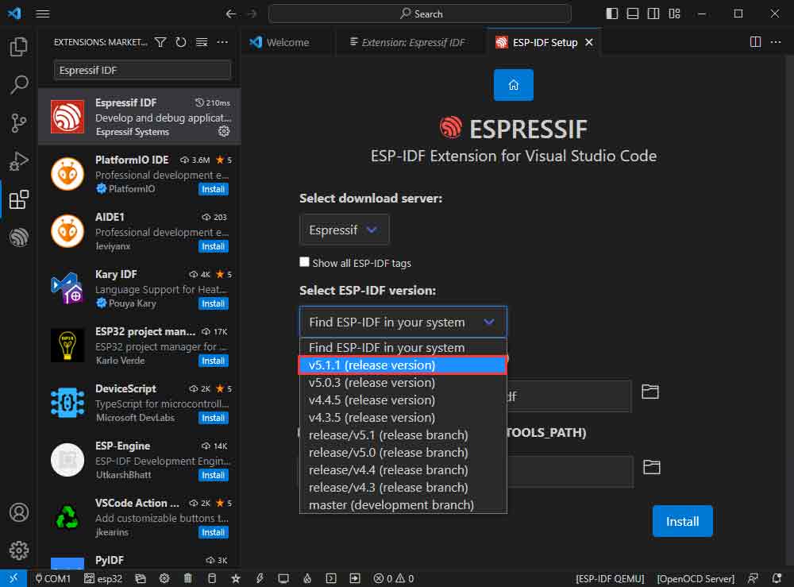This screenshot has height=587, width=794.
Task: Collapse the ESP-IDF version dropdown
Action: [x=403, y=322]
